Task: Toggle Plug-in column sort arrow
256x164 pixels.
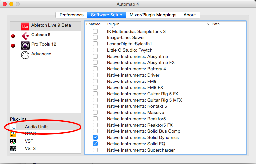Action: (208, 24)
